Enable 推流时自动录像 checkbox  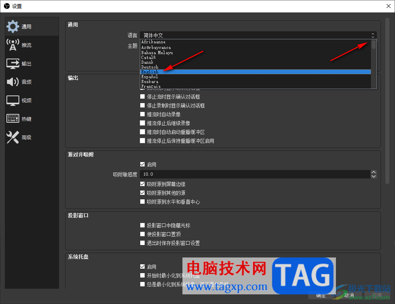pyautogui.click(x=142, y=114)
